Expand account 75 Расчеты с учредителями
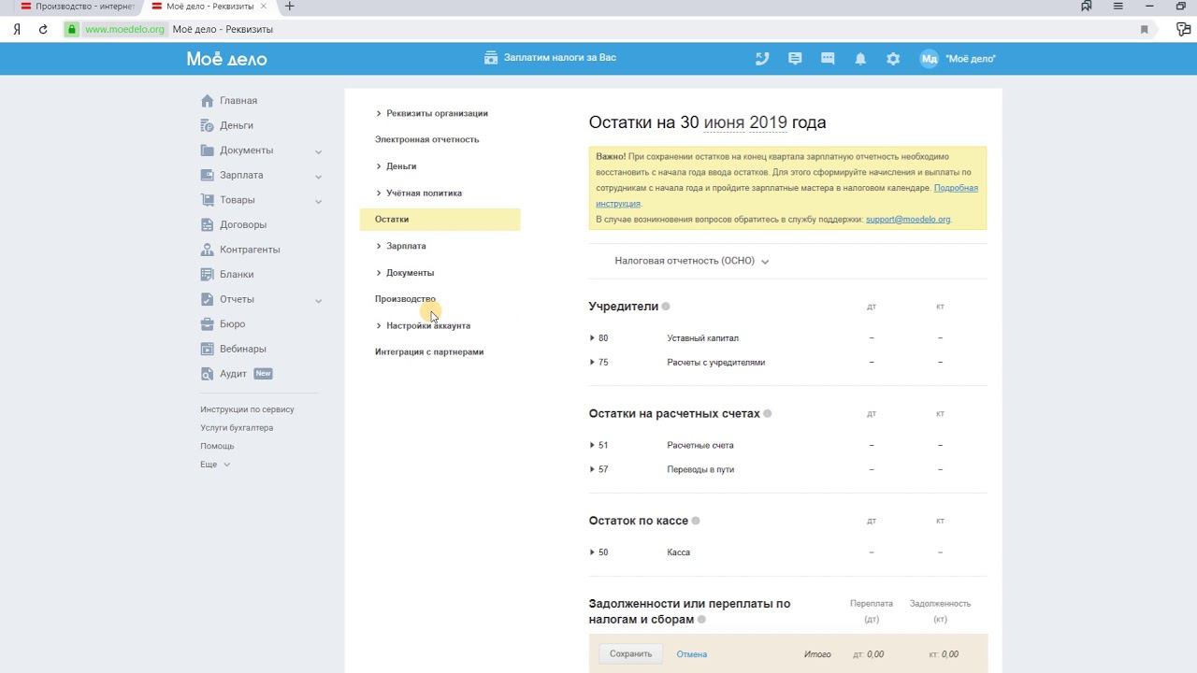 593,363
